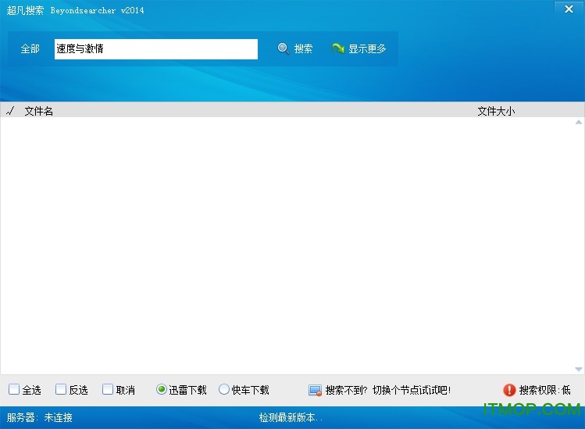The image size is (585, 429).
Task: Open the 全部 category selector
Action: [30, 49]
